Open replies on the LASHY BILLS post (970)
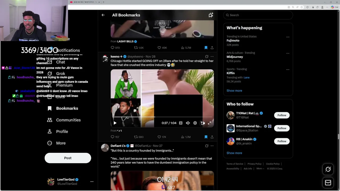 tap(115, 48)
